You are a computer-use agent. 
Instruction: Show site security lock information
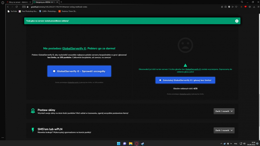(x=28, y=7)
